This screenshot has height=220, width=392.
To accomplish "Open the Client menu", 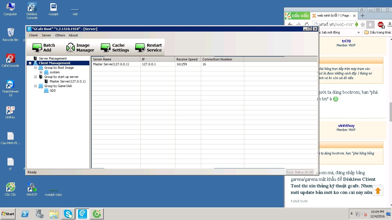I will coord(33,35).
